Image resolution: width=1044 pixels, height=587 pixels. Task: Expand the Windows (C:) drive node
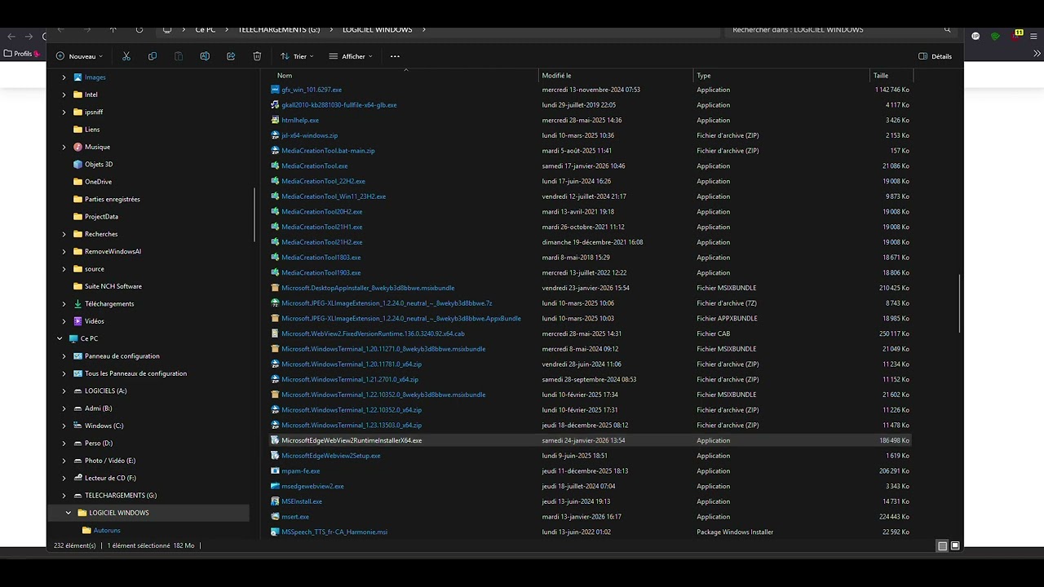click(x=64, y=426)
